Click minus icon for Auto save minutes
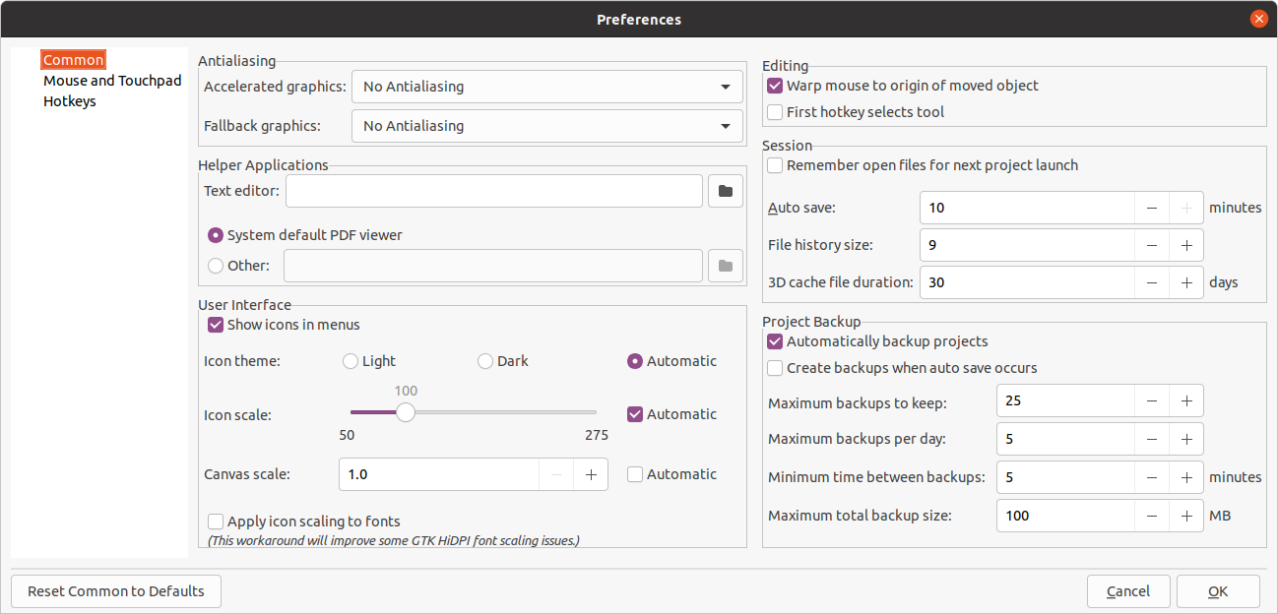 pos(1152,208)
